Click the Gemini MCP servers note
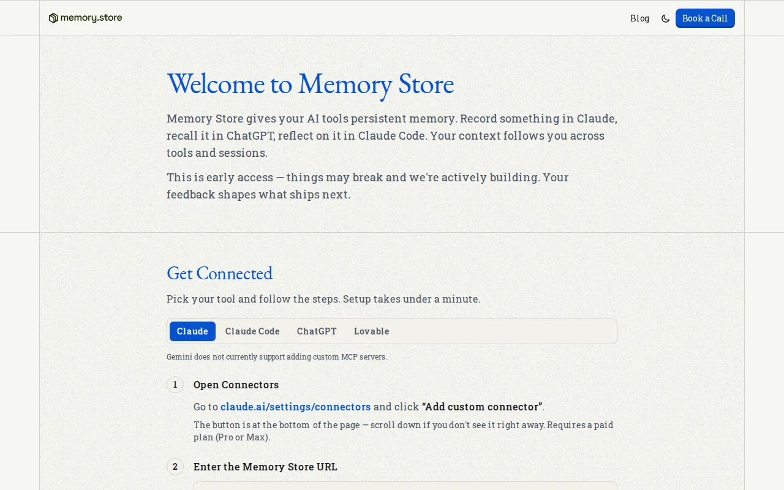 277,356
